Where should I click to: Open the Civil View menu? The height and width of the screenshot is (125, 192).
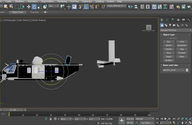[x=74, y=2]
